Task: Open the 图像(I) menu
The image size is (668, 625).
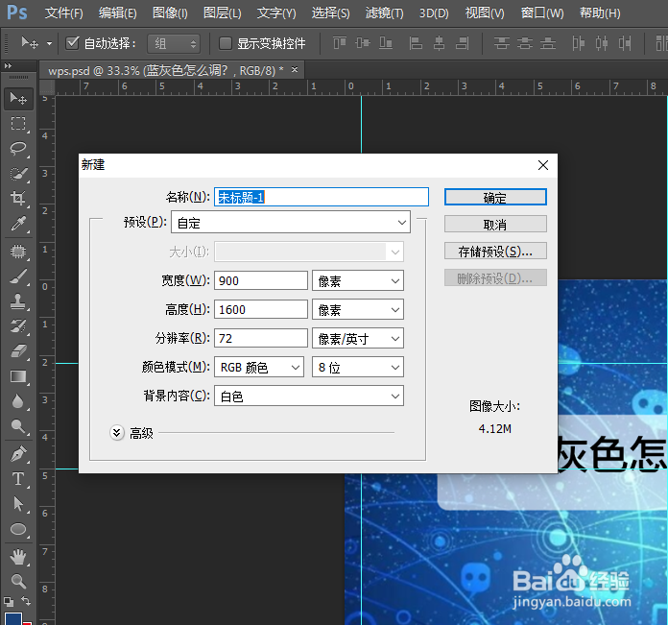Action: [170, 13]
